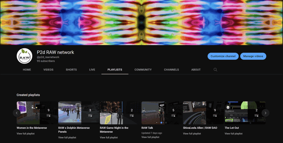Image resolution: width=283 pixels, height=143 pixels.
Task: Go to the COMMUNITY tab
Action: (x=143, y=70)
